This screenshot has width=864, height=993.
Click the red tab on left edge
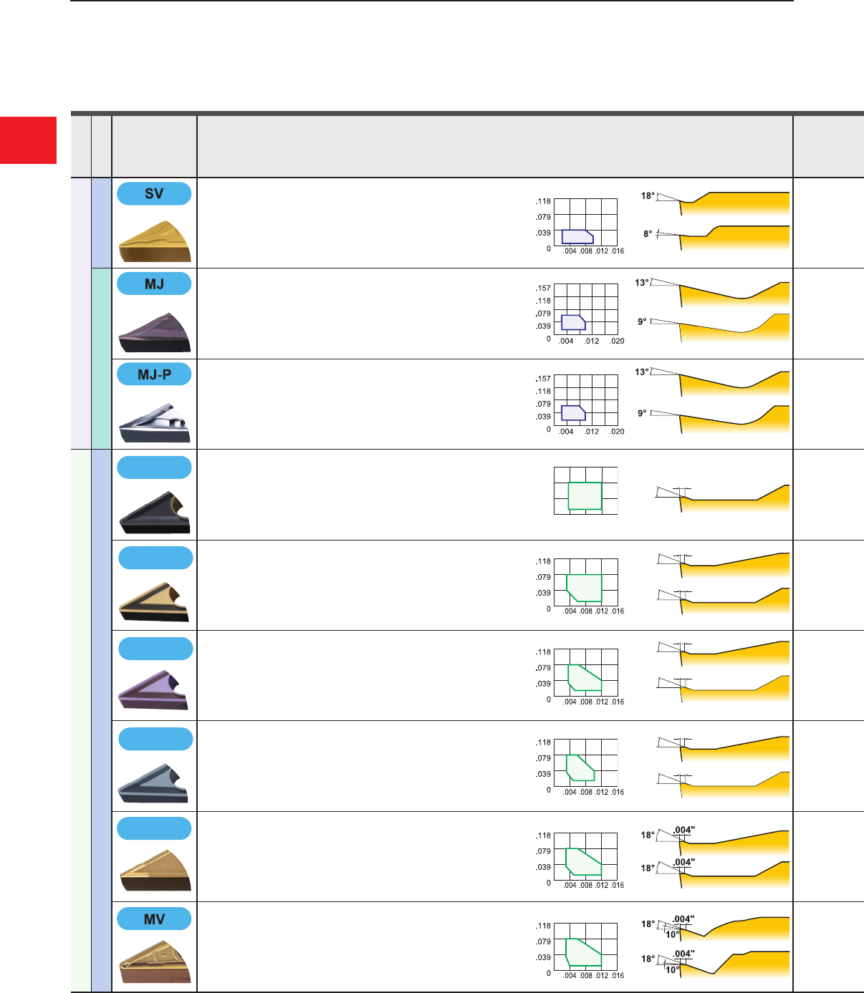coord(28,140)
